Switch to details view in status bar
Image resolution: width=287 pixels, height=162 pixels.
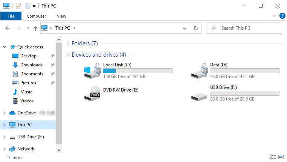click(273, 157)
